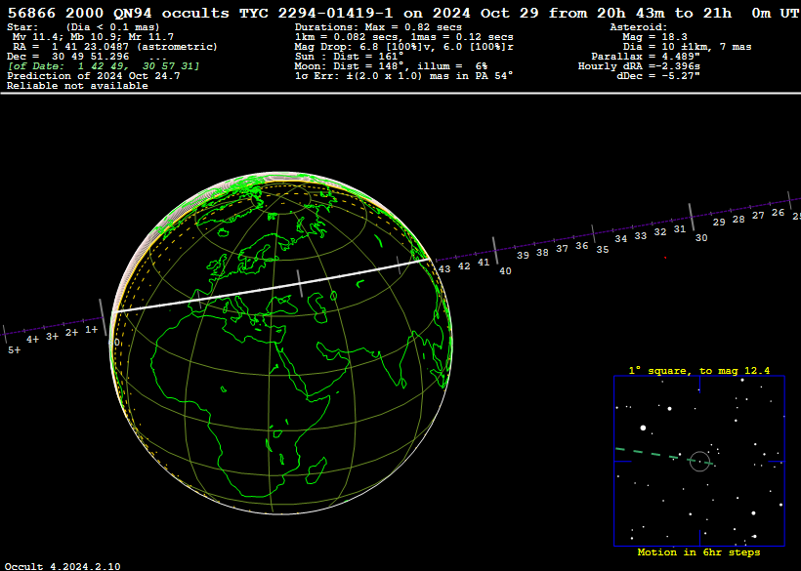Screen dimensions: 801x571
Task: Click minute marker label '43' near globe edge
Action: 444,269
